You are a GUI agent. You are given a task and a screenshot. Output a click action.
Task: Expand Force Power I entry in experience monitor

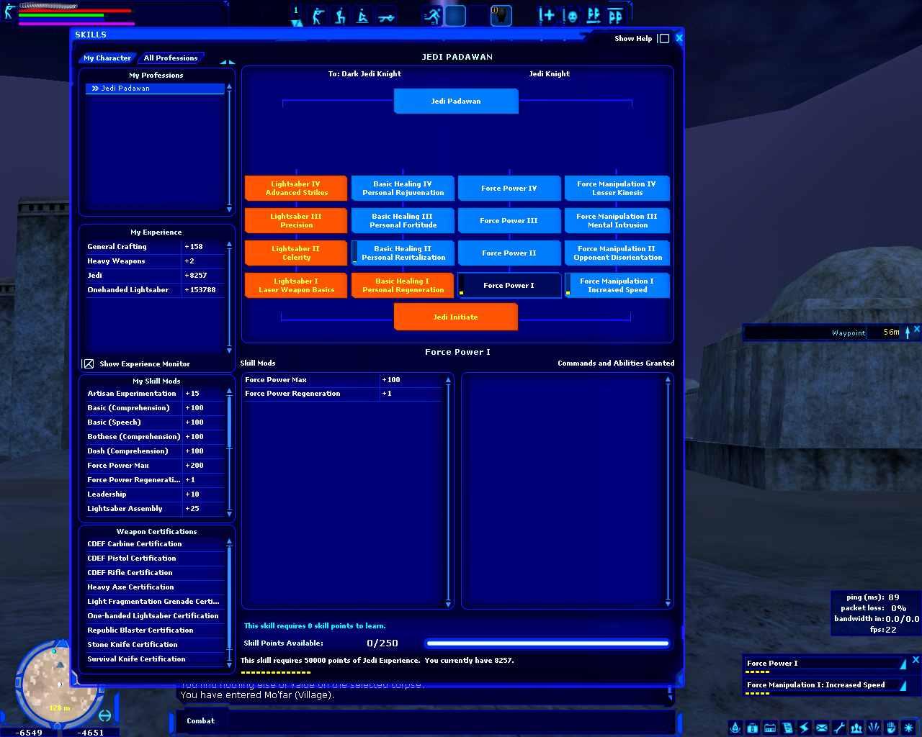(x=903, y=664)
